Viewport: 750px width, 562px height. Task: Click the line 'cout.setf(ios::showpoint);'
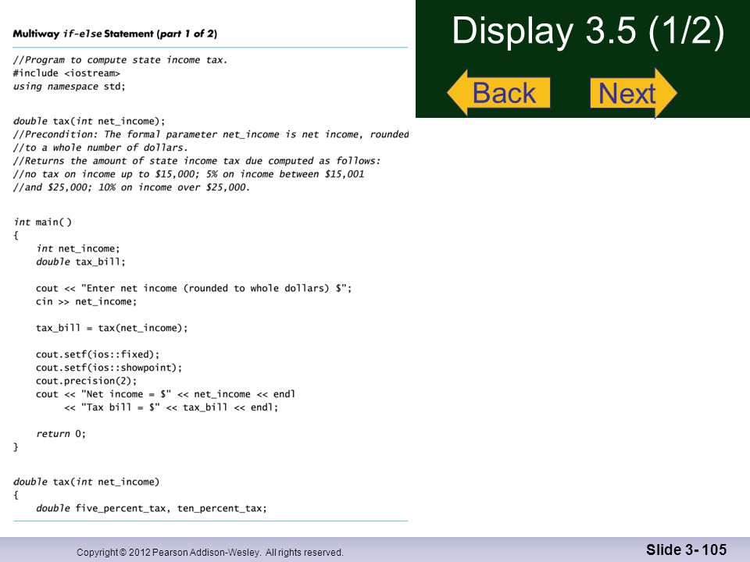(109, 368)
